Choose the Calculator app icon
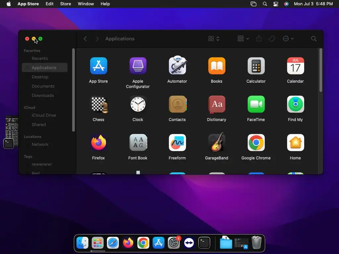Image resolution: width=339 pixels, height=254 pixels. [256, 66]
